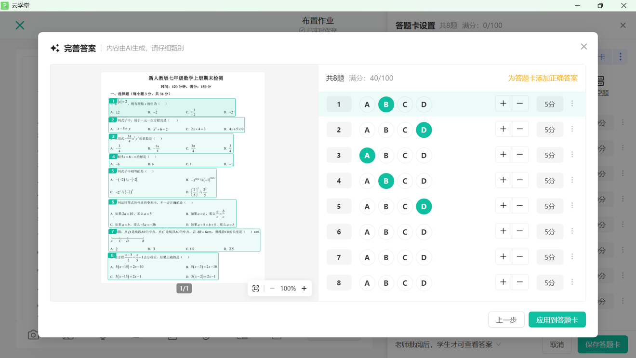This screenshot has width=636, height=358.
Task: Open more options for question 4
Action: [572, 180]
